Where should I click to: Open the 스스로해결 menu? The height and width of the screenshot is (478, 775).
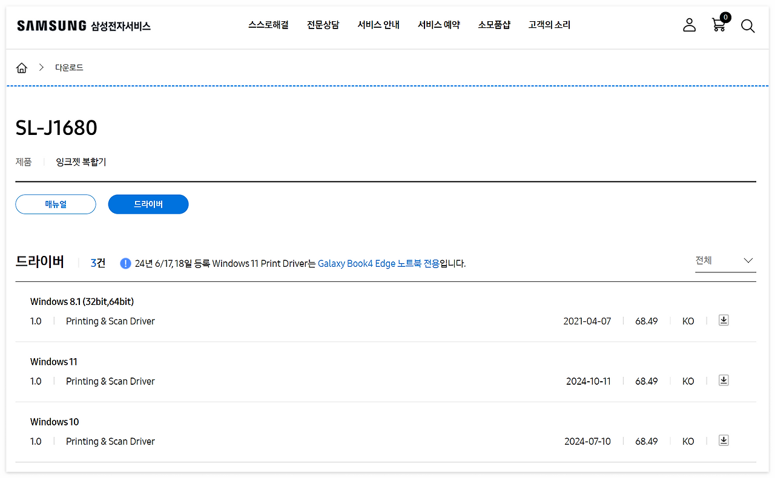point(268,25)
